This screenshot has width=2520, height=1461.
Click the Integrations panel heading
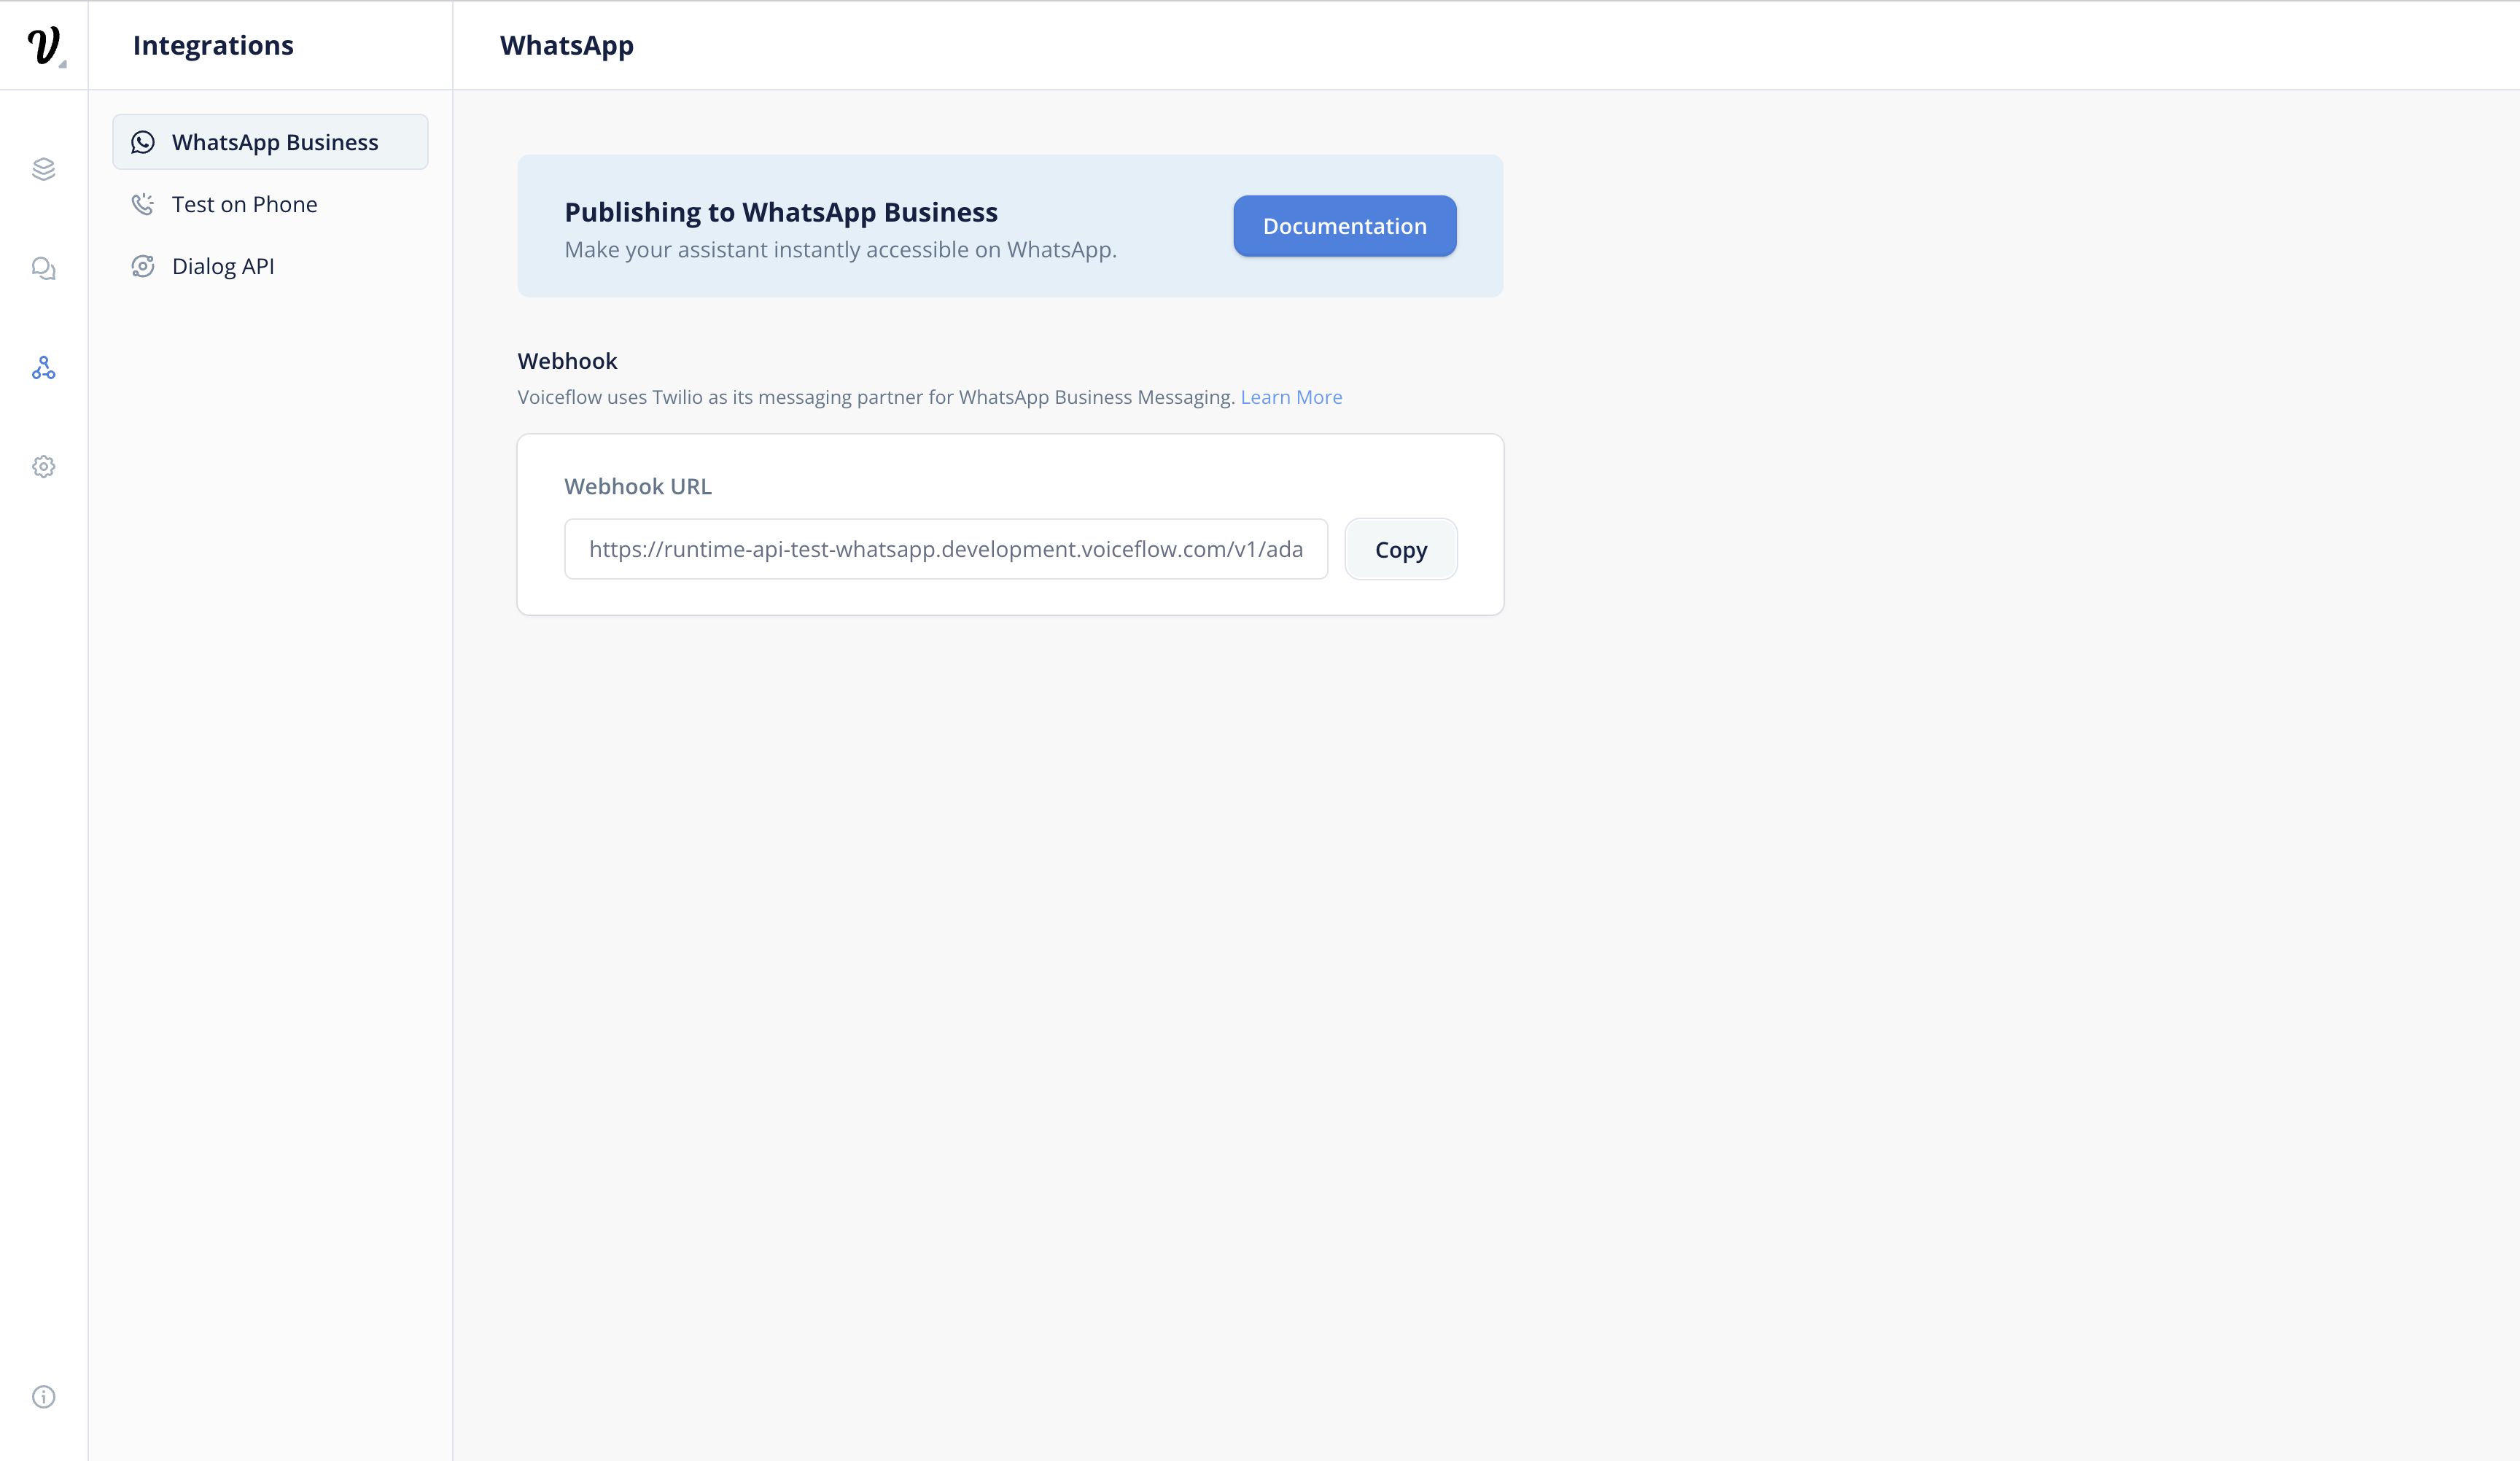[213, 45]
